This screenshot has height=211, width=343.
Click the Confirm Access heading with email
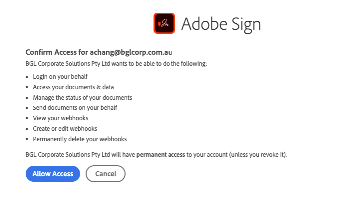point(99,52)
